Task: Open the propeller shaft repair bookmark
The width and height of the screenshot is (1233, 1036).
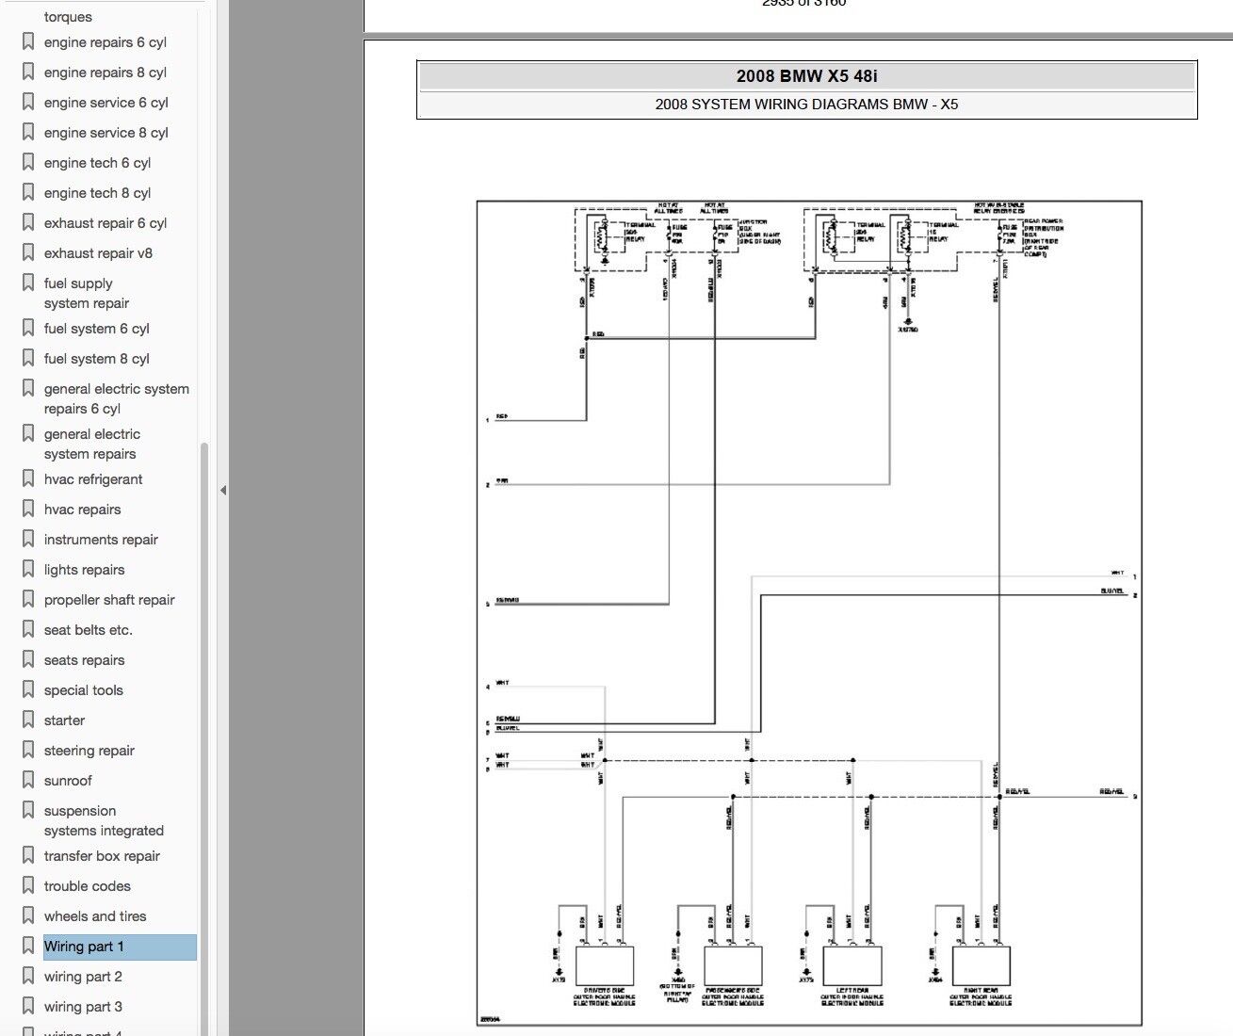Action: click(x=109, y=600)
